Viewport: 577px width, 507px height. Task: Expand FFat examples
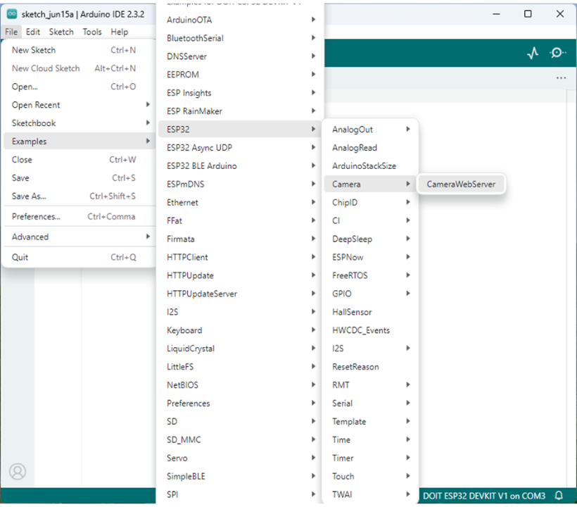(240, 220)
